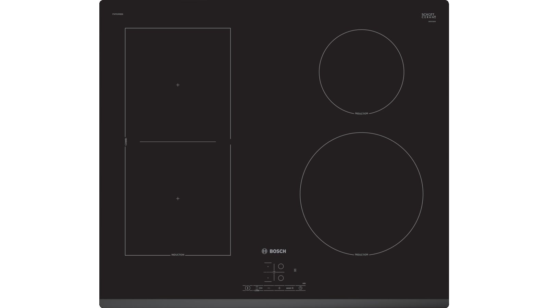Click the INDUCTION label under the rectangular zone
Viewport: 548px width, 308px height.
(178, 255)
